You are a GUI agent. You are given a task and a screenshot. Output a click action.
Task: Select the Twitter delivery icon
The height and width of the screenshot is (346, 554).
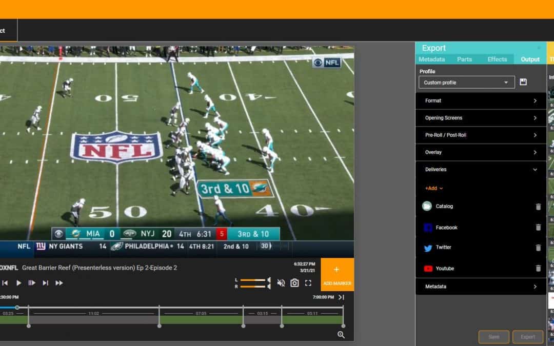(x=428, y=248)
